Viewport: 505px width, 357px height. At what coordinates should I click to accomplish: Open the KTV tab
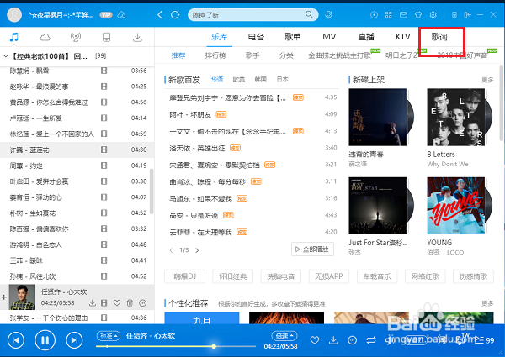[403, 37]
